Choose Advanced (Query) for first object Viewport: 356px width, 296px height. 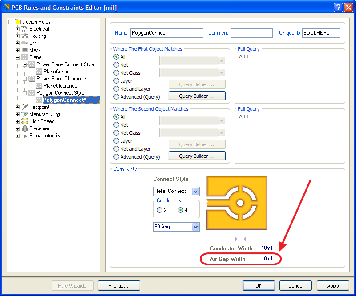pyautogui.click(x=116, y=97)
